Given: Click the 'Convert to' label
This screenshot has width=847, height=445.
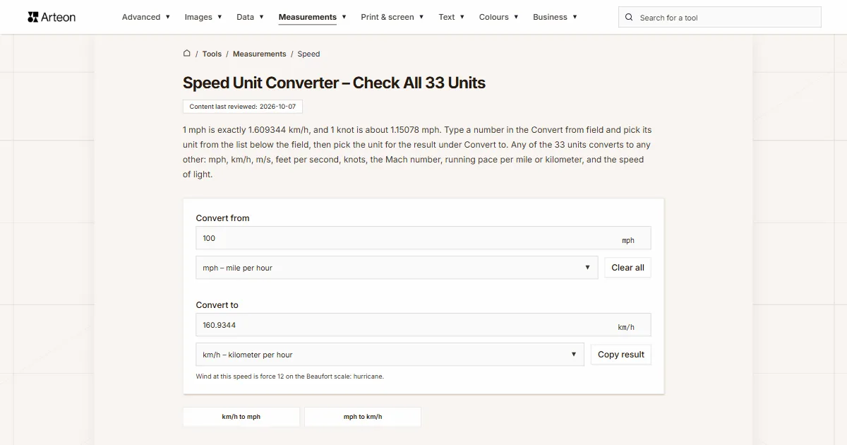Looking at the screenshot, I should [x=217, y=305].
